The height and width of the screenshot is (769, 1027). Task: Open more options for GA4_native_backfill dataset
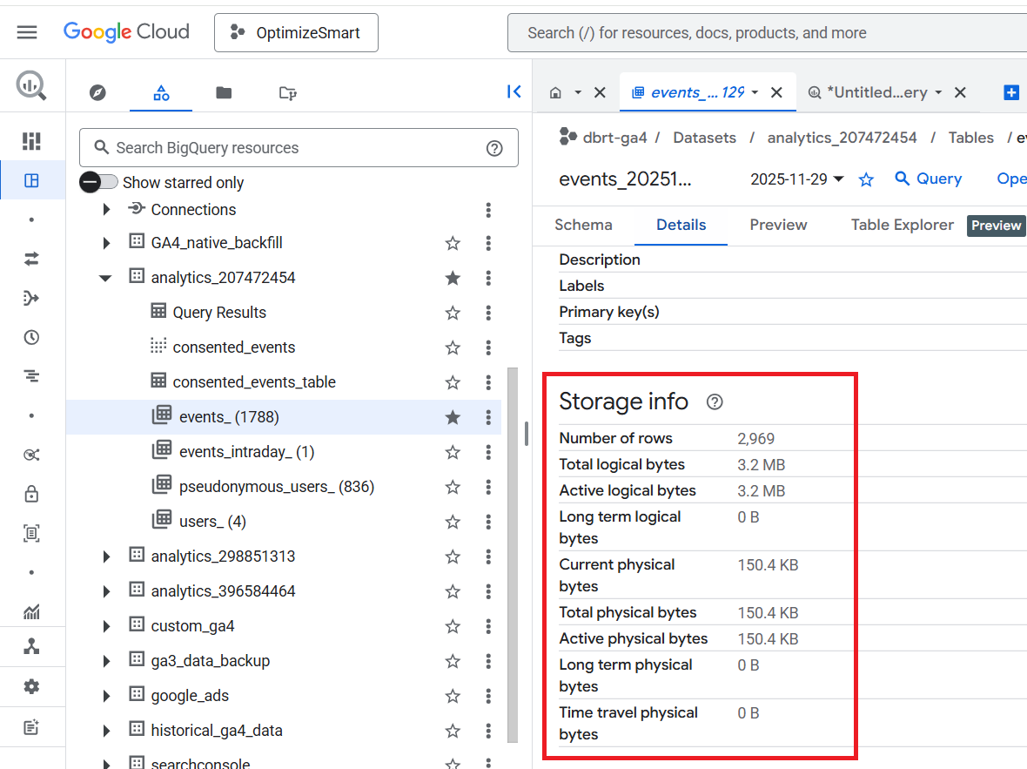(488, 243)
